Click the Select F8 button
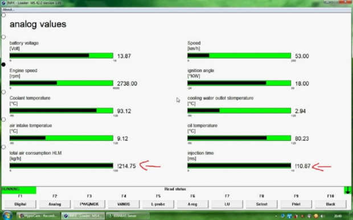 click(261, 204)
